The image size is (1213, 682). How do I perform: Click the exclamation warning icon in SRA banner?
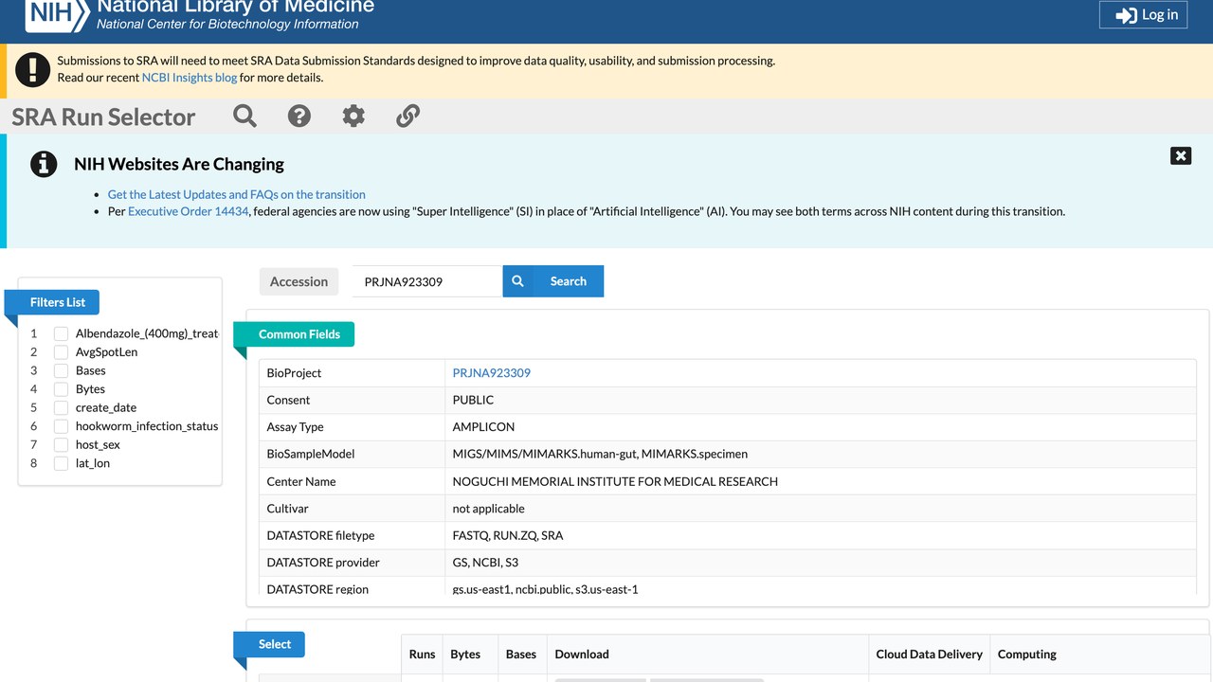33,69
